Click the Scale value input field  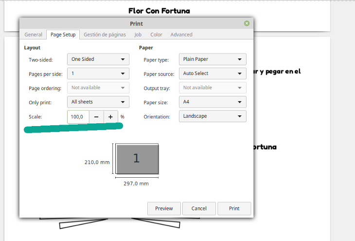point(78,117)
